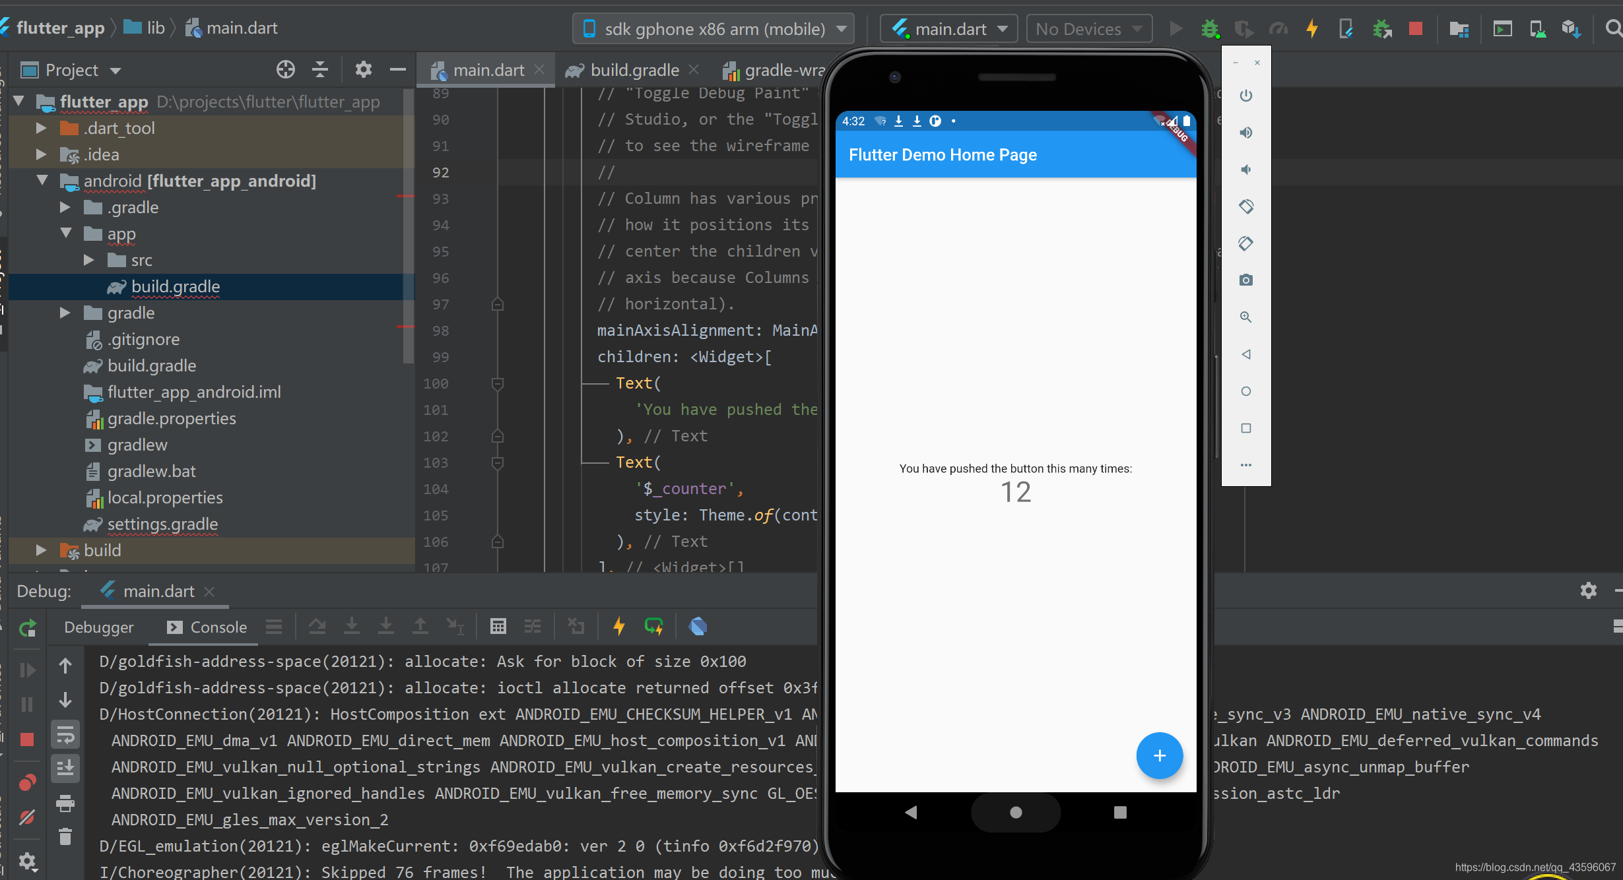
Task: Toggle mute breakpoints in debug sidebar
Action: (27, 818)
